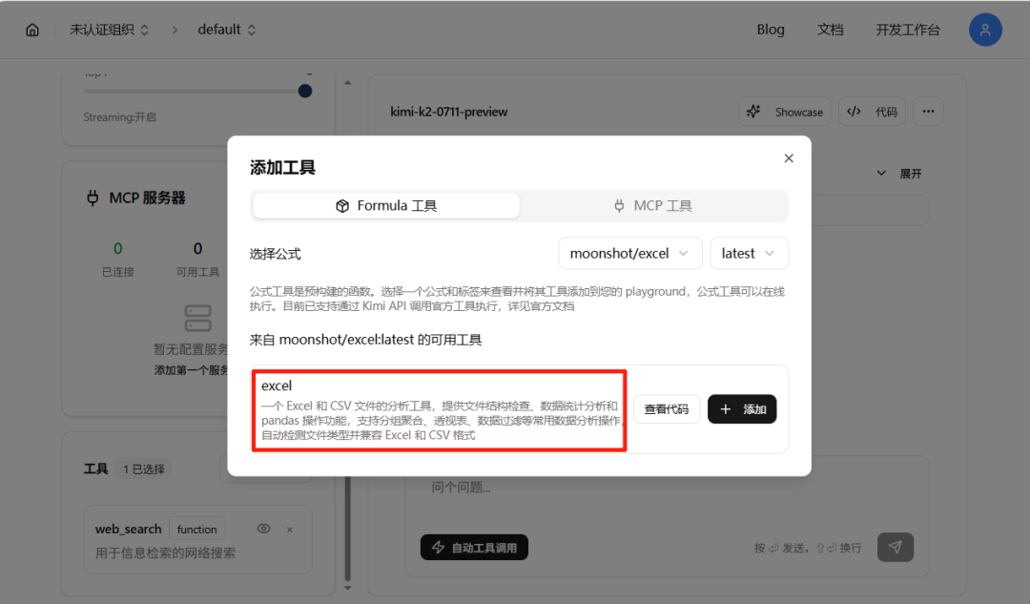The image size is (1030, 604).
Task: Open the user avatar profile icon
Action: point(985,30)
